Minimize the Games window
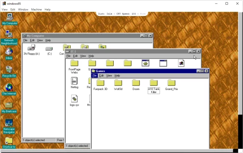The height and width of the screenshot is (153, 243). point(198,71)
